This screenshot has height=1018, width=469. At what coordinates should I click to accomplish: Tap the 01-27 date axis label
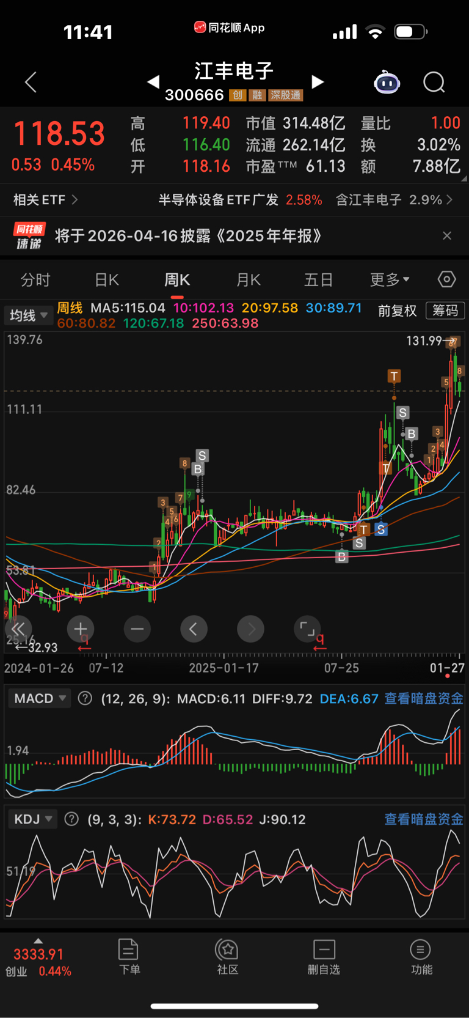click(447, 668)
